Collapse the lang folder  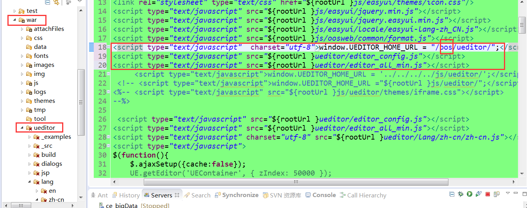coord(29,182)
